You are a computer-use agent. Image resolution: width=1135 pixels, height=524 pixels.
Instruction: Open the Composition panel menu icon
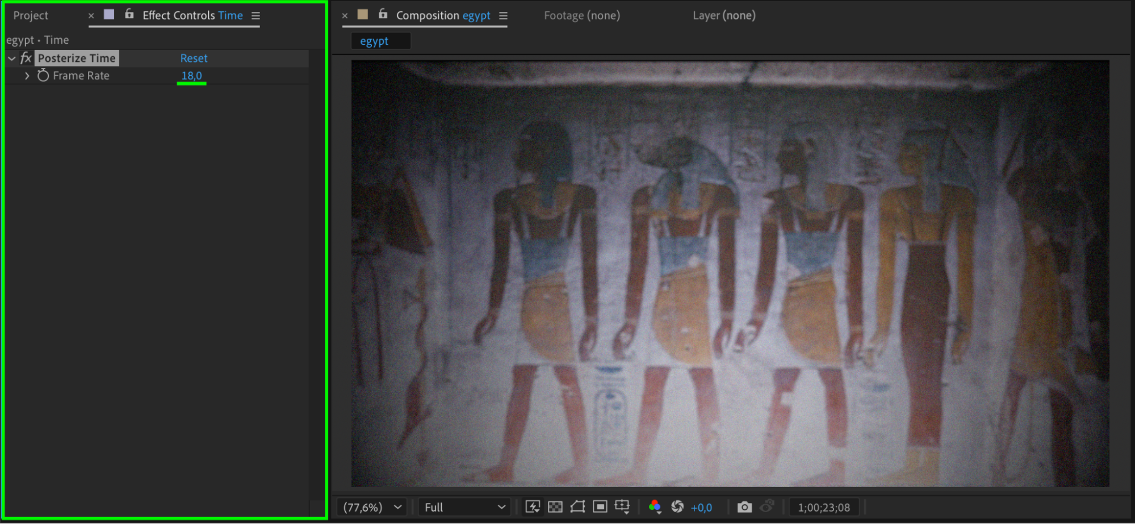(503, 16)
